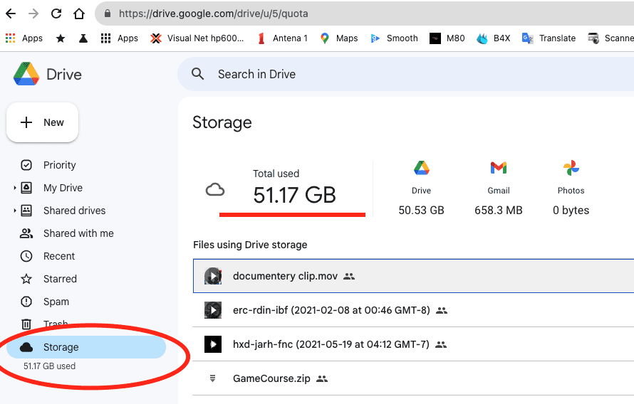Select Storage in the sidebar
Screen dimensions: 634x404
[86, 347]
